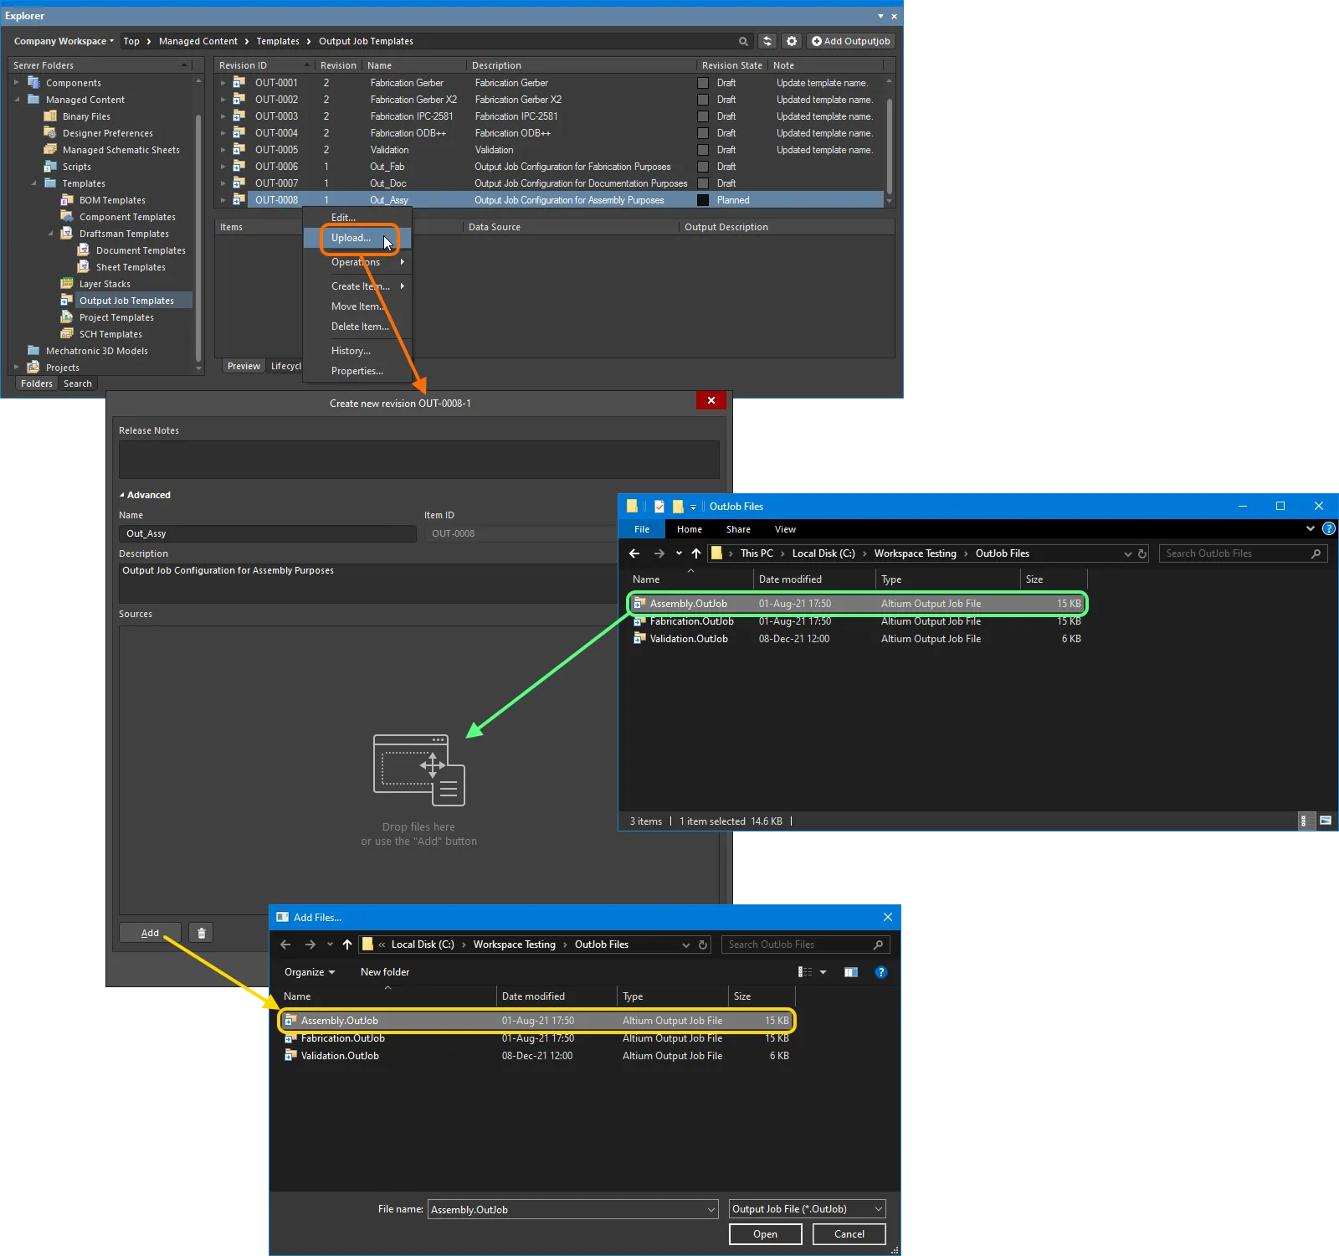Click the Add Outputjob button
The height and width of the screenshot is (1256, 1339).
click(851, 41)
